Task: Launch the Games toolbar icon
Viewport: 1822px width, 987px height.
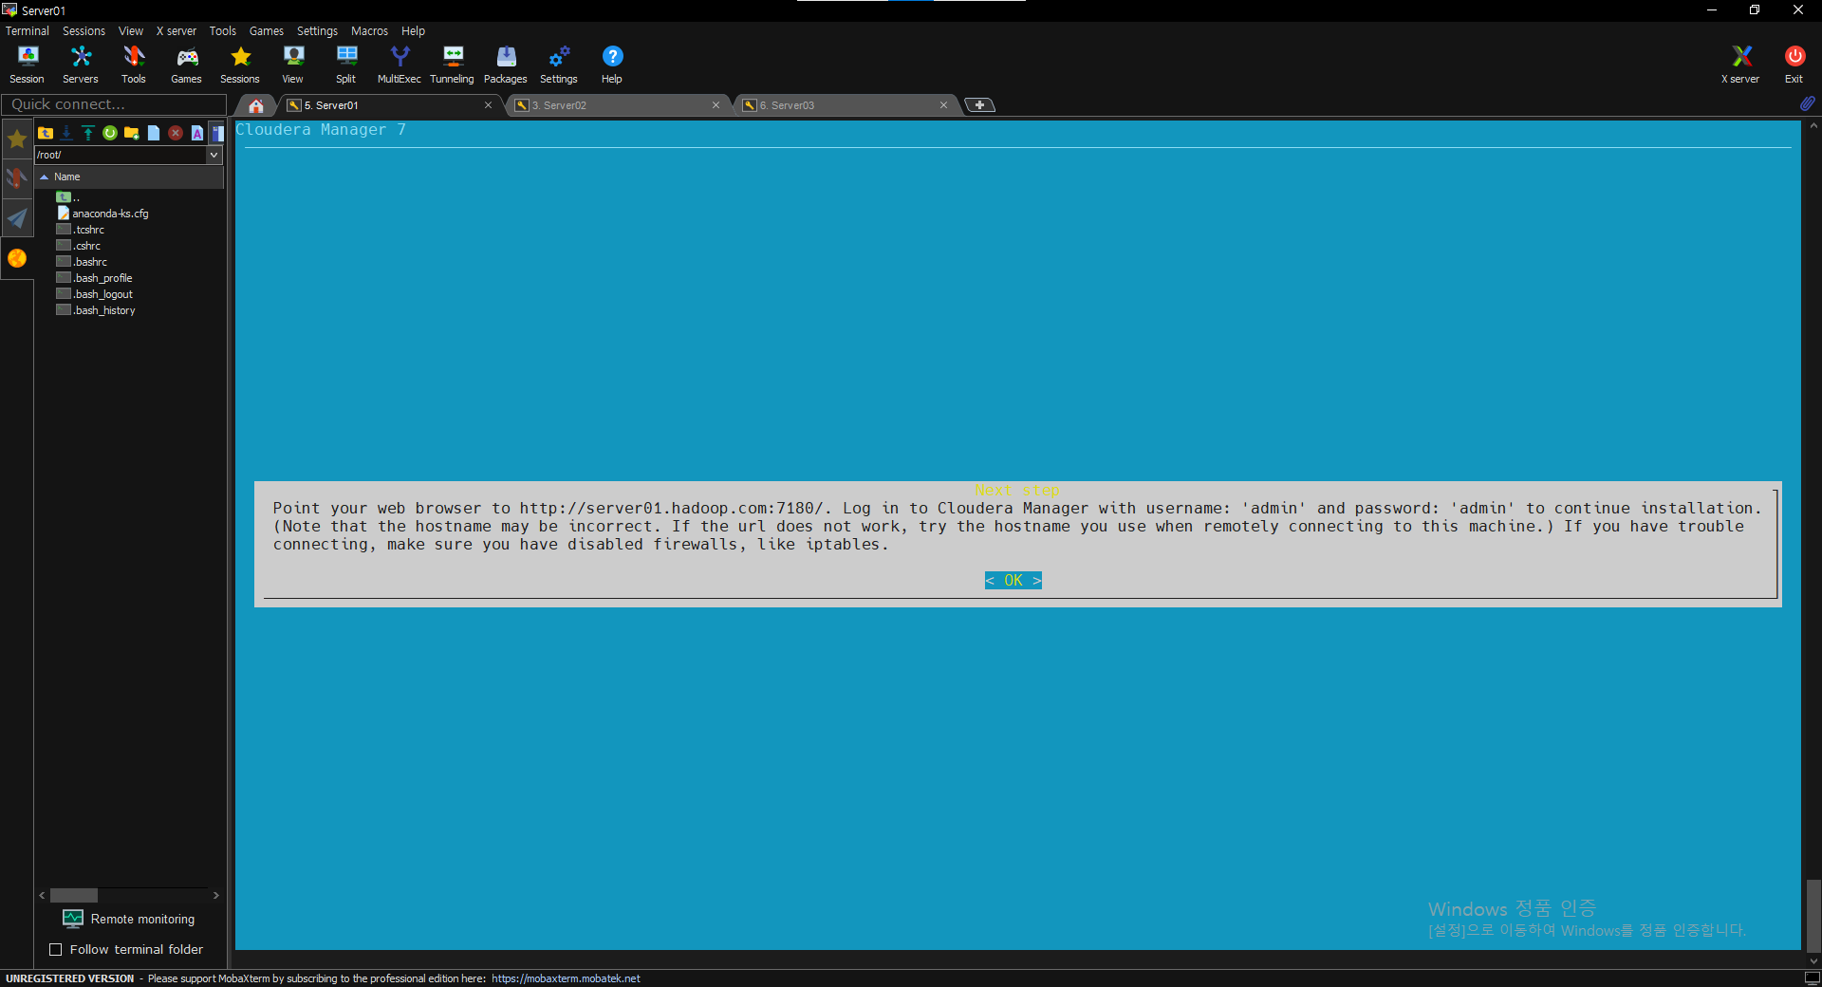Action: click(187, 65)
